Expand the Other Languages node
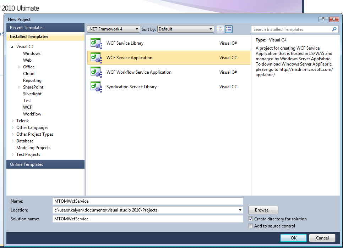The width and height of the screenshot is (343, 248). (12, 128)
